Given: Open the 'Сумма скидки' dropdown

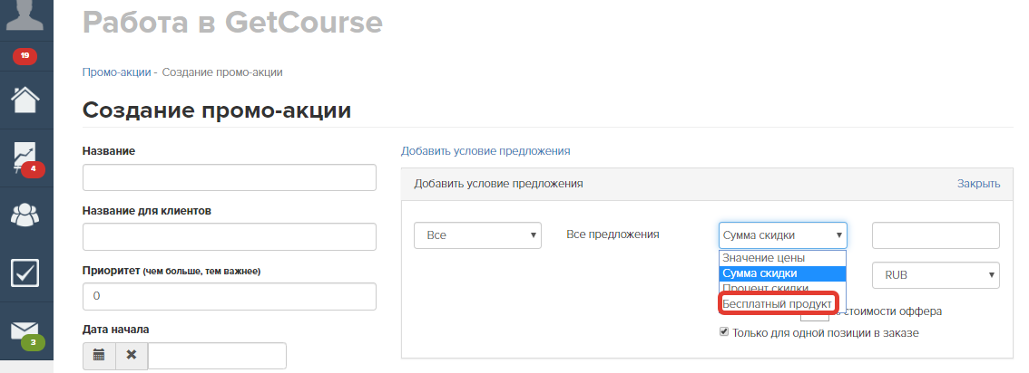Looking at the screenshot, I should (783, 234).
